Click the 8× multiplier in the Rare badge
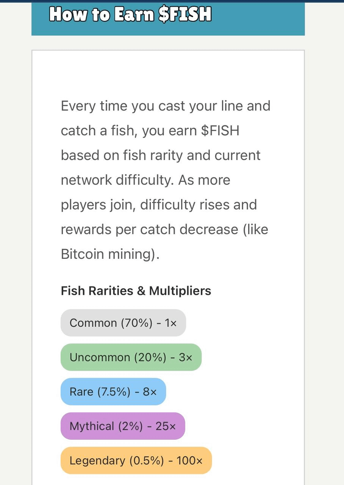The width and height of the screenshot is (344, 485). [150, 392]
